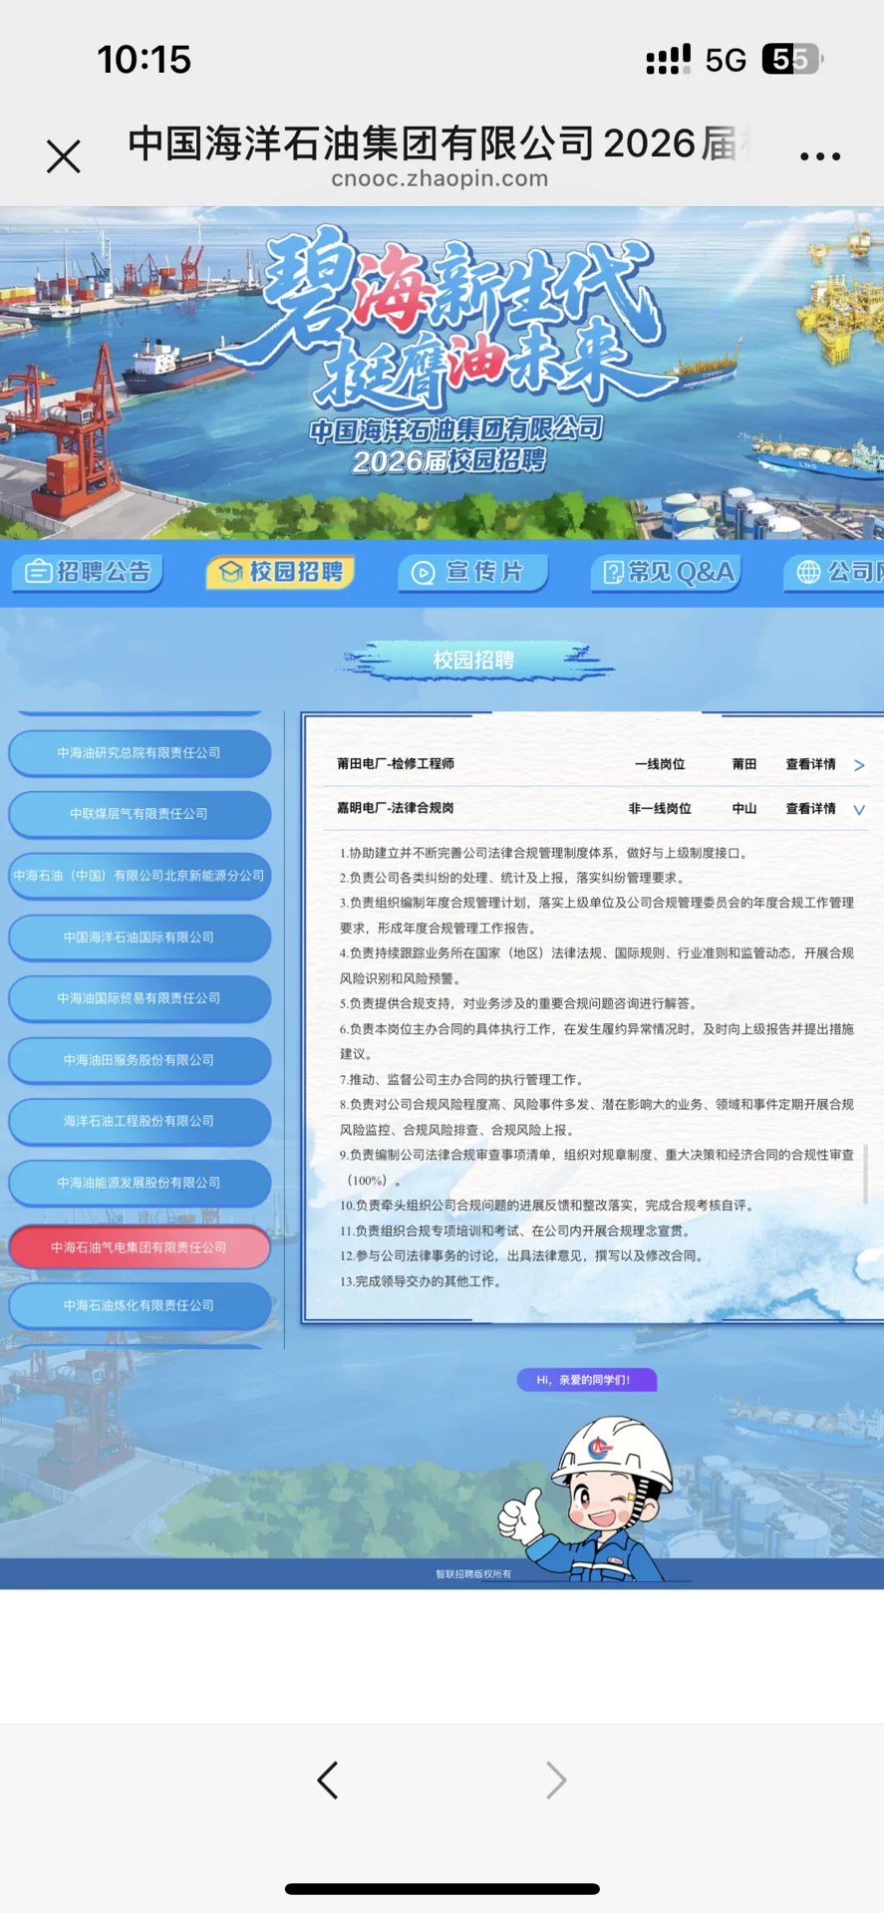Select 中海油能源发展股份有限公司
Screen dimensions: 884x1913
140,1183
